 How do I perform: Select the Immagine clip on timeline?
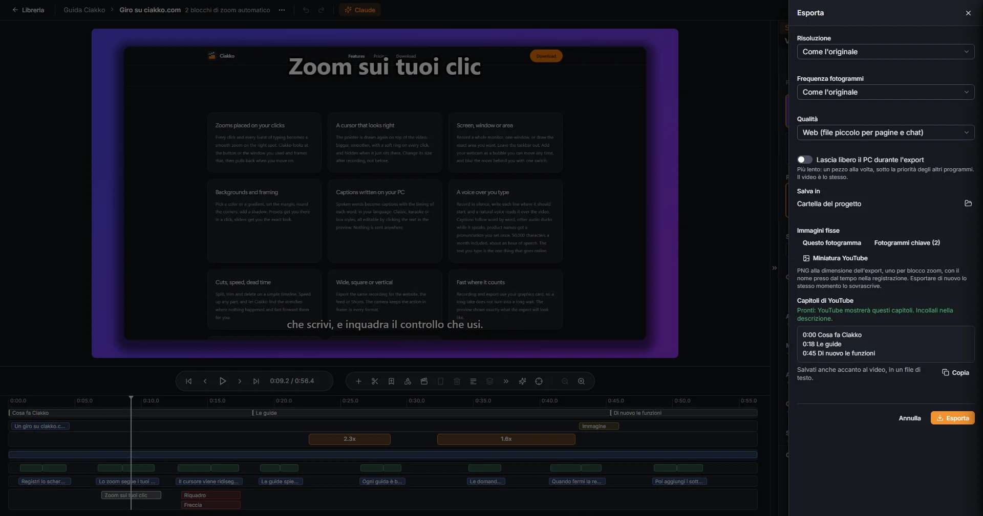pos(599,426)
